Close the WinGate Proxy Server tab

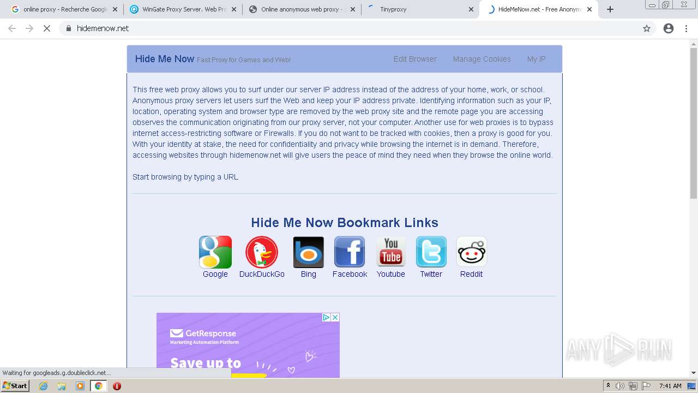coord(234,9)
